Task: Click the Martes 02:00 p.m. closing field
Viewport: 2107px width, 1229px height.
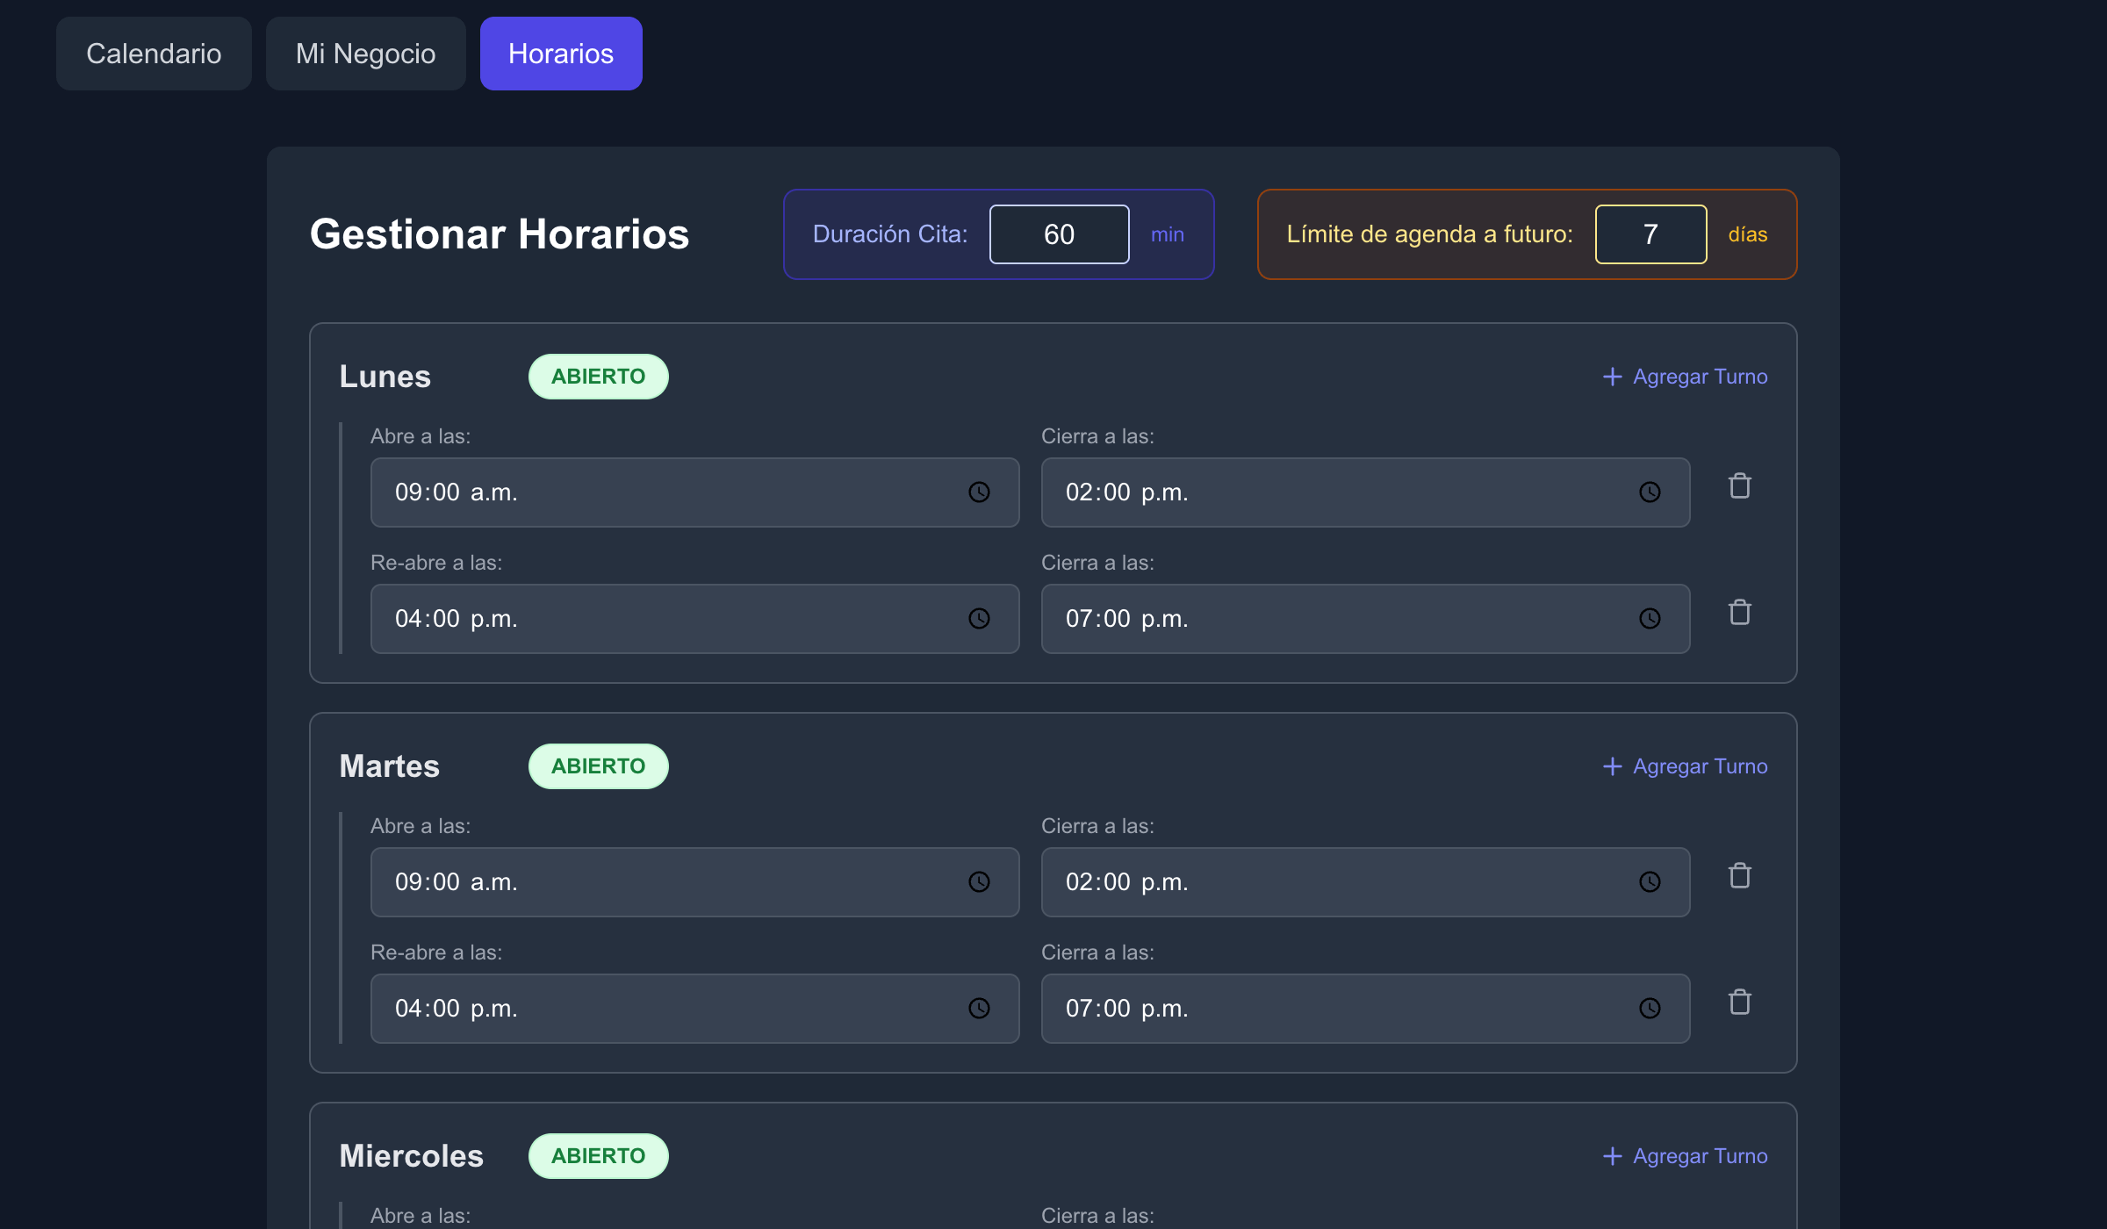Action: coord(1365,882)
